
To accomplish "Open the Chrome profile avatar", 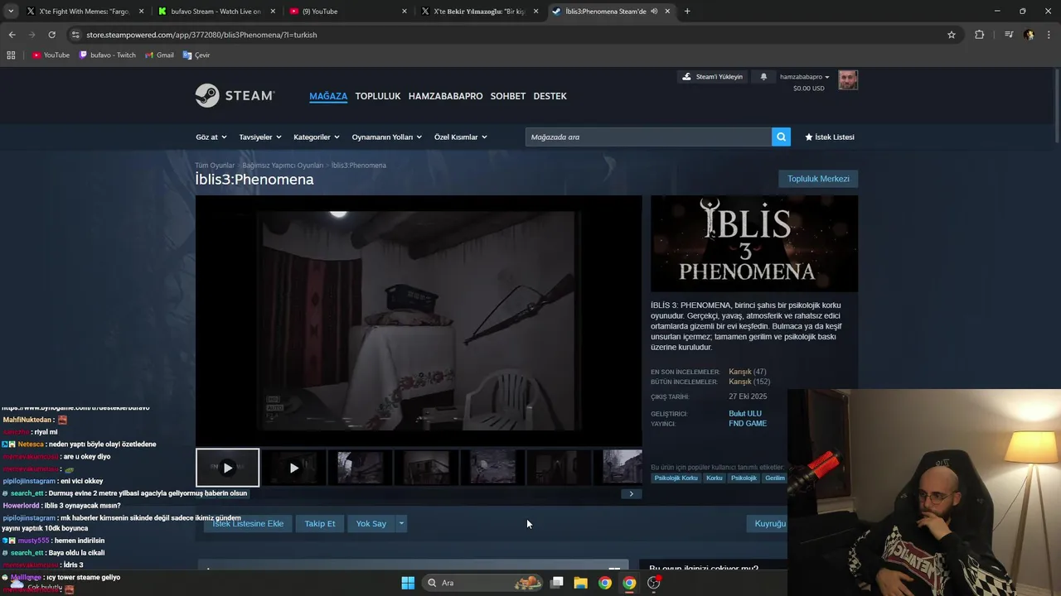I will [x=1029, y=35].
